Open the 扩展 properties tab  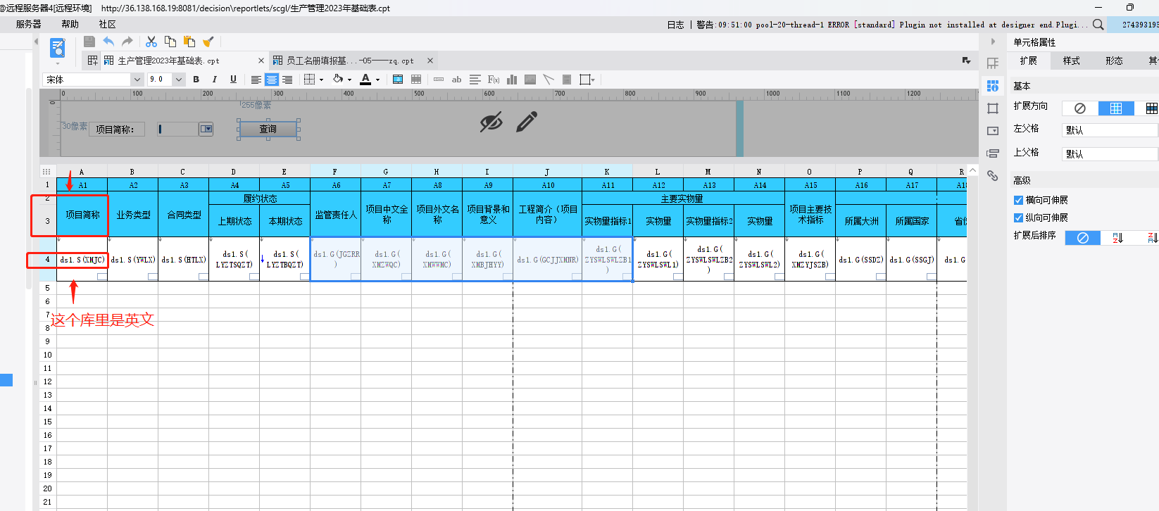point(1029,61)
